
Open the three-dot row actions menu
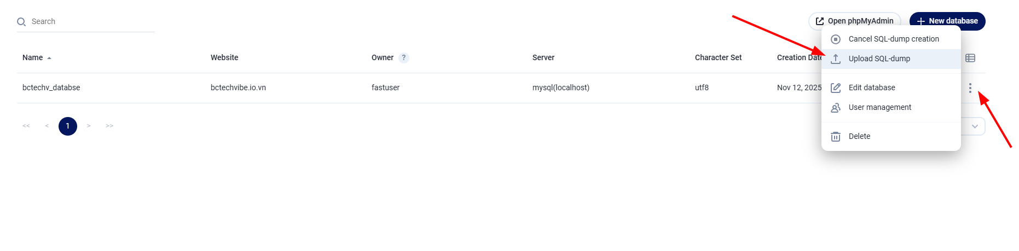click(x=970, y=88)
